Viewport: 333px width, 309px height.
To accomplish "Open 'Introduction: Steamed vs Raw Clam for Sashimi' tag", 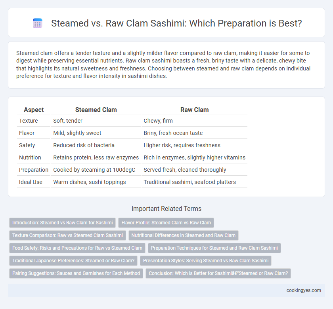I will click(x=63, y=223).
